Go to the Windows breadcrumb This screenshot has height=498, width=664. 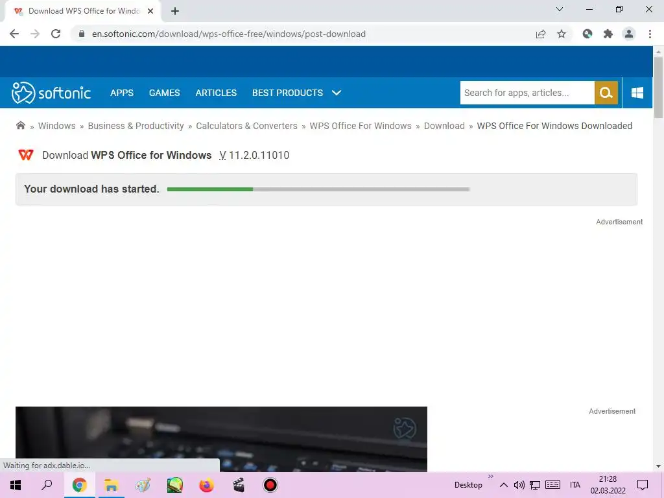pos(57,126)
